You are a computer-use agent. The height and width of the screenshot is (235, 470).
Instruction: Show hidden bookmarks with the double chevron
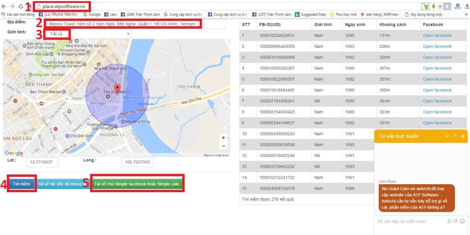click(466, 14)
